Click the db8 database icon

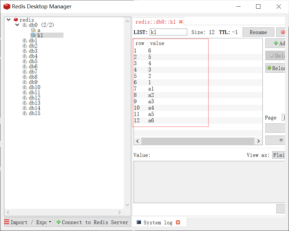(x=25, y=77)
